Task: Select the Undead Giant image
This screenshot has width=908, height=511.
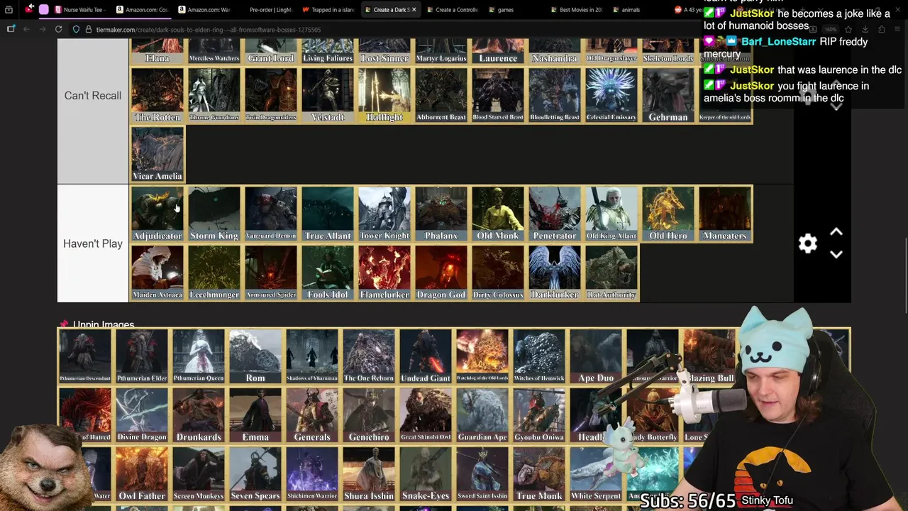Action: pyautogui.click(x=426, y=356)
